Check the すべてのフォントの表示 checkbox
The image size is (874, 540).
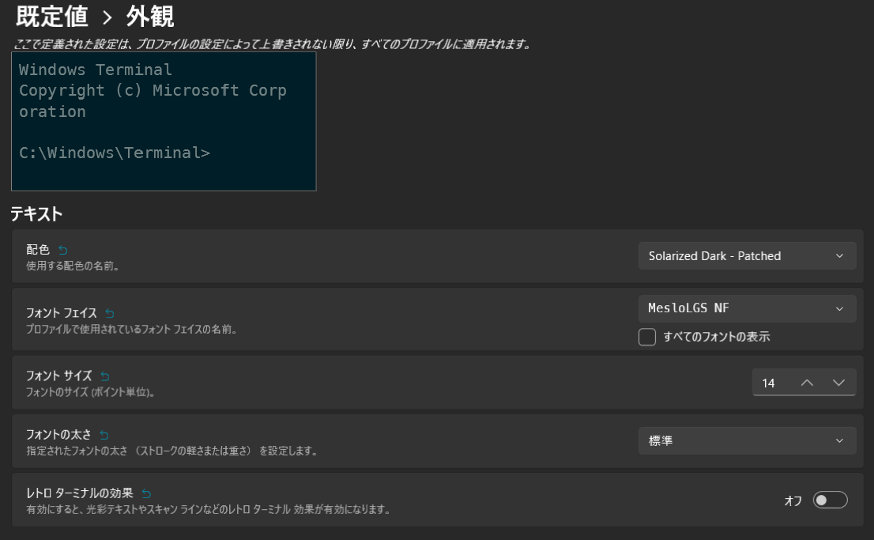pyautogui.click(x=647, y=337)
